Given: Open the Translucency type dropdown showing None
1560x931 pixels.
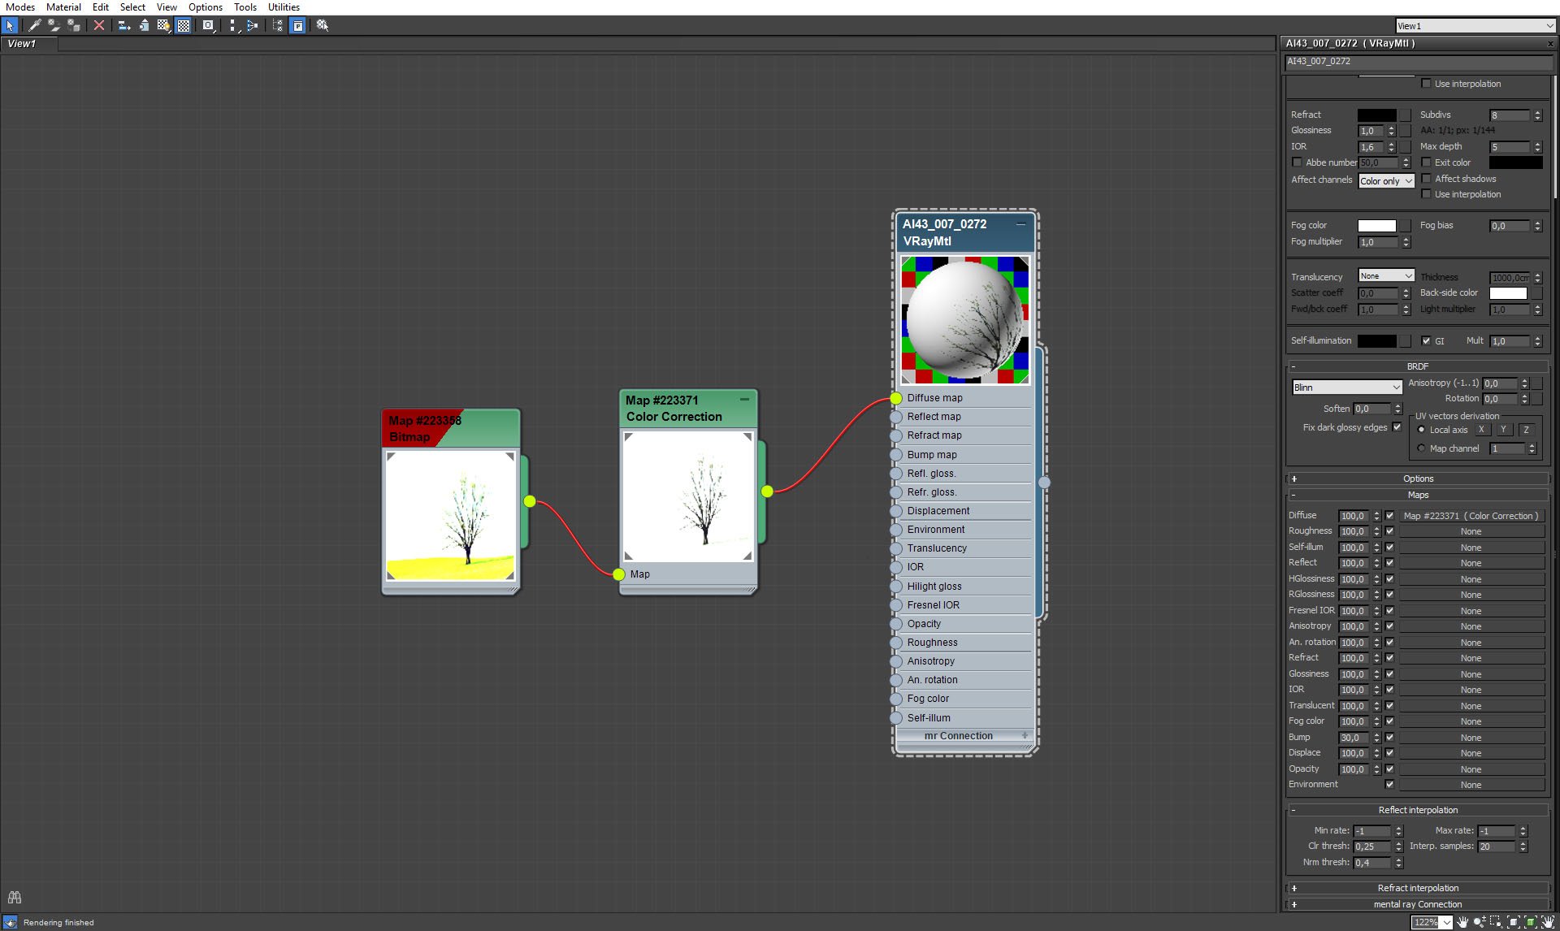Looking at the screenshot, I should point(1384,276).
